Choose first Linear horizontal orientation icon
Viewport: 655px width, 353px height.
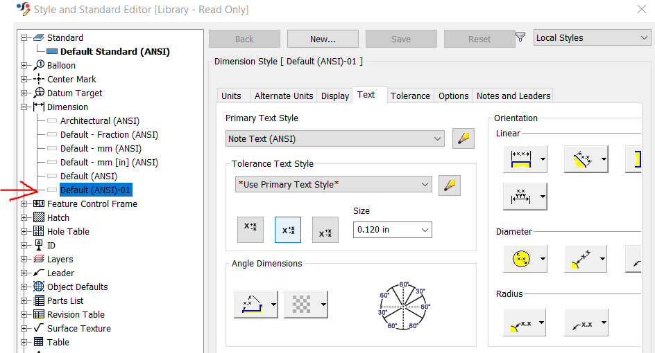tap(521, 159)
